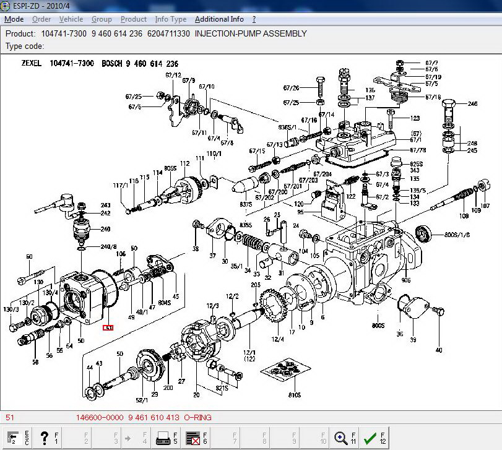Select part label 906 in the diagram

pyautogui.click(x=405, y=280)
